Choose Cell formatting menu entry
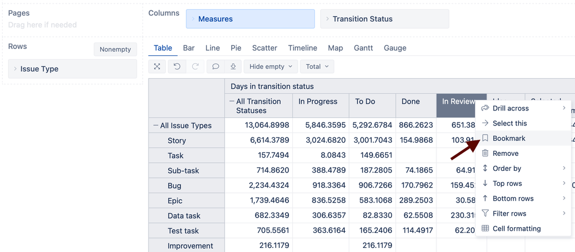The height and width of the screenshot is (252, 575). point(523,228)
